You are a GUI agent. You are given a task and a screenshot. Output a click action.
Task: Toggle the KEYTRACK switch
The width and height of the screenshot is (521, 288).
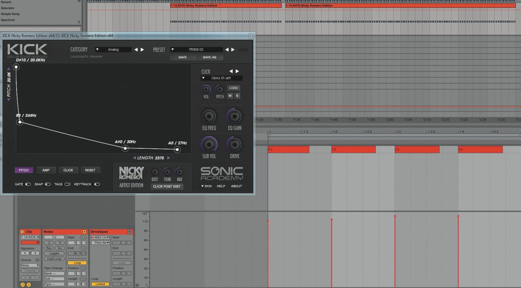pyautogui.click(x=97, y=184)
